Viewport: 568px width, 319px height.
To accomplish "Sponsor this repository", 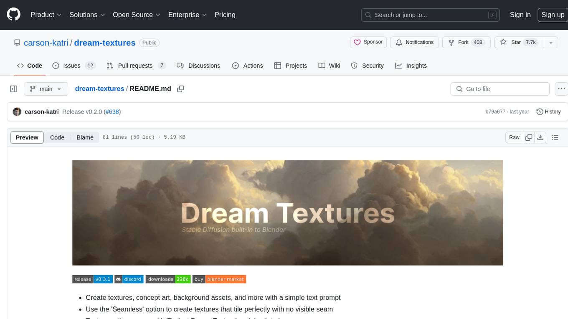I will pos(368,42).
